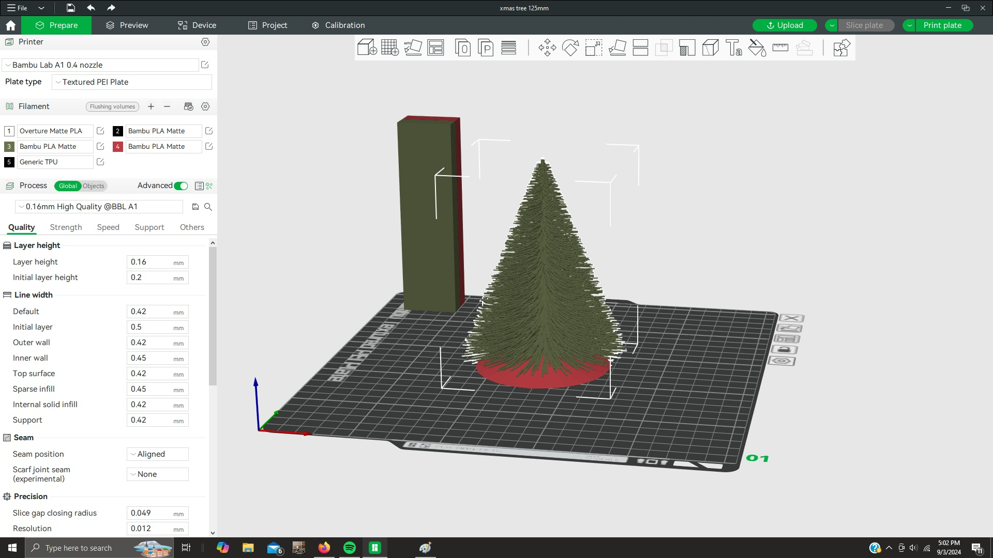Open the Strength settings tab
This screenshot has width=993, height=558.
[x=66, y=227]
